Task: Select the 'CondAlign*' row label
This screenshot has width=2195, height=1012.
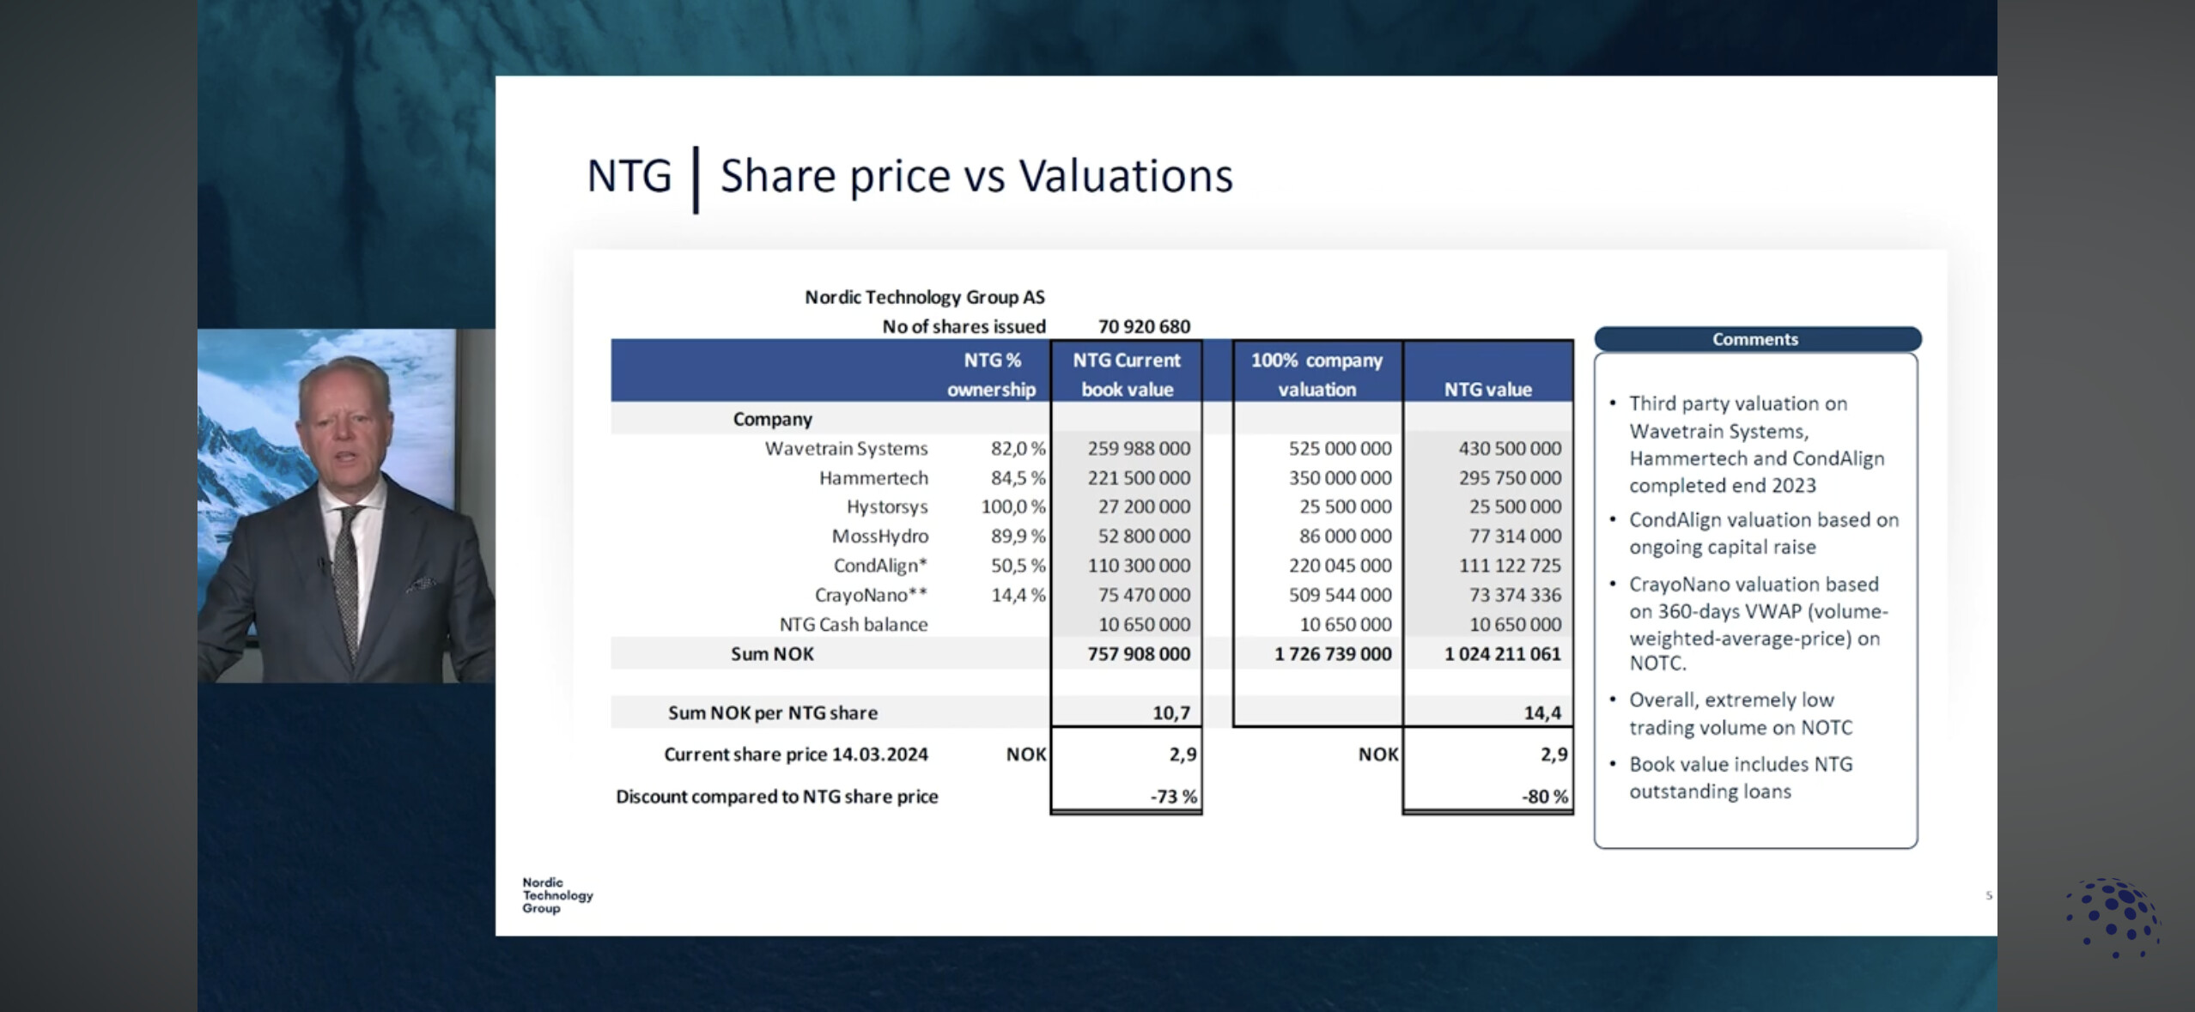Action: [880, 566]
